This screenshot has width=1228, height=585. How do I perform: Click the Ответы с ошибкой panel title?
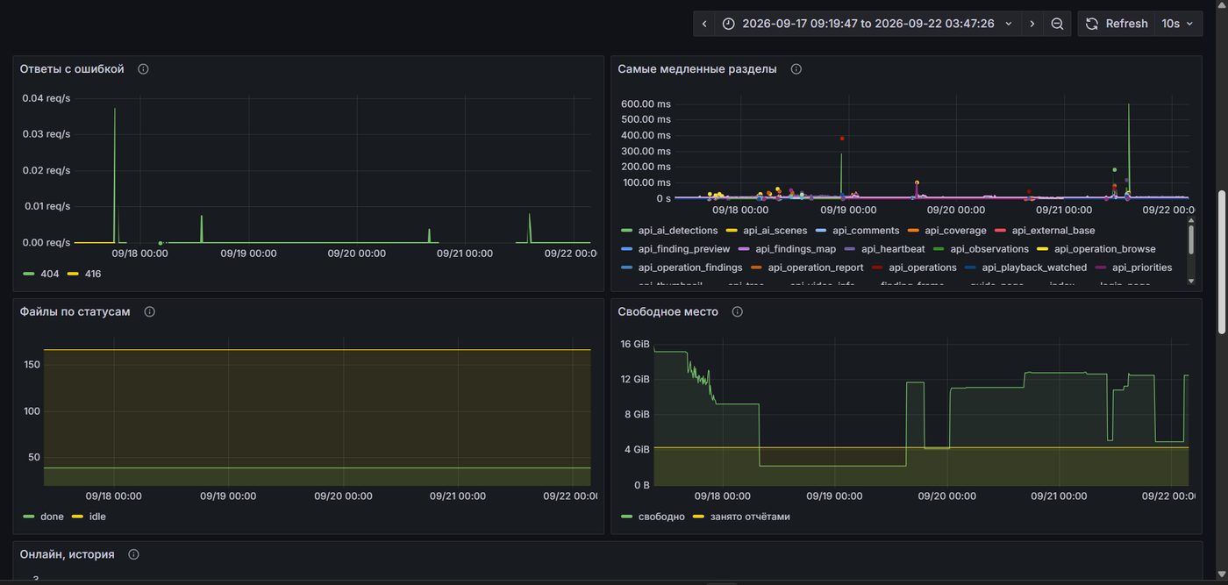[72, 69]
